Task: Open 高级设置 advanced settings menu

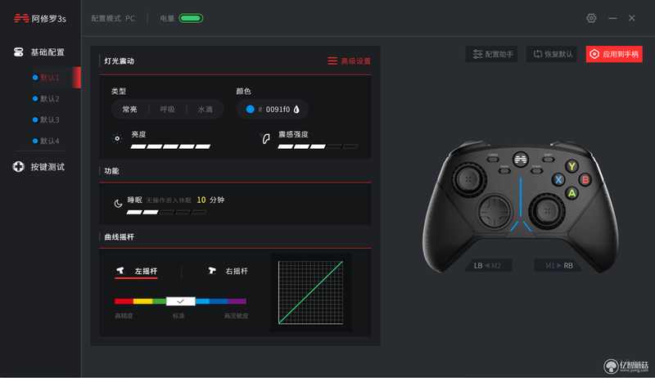Action: [x=350, y=61]
